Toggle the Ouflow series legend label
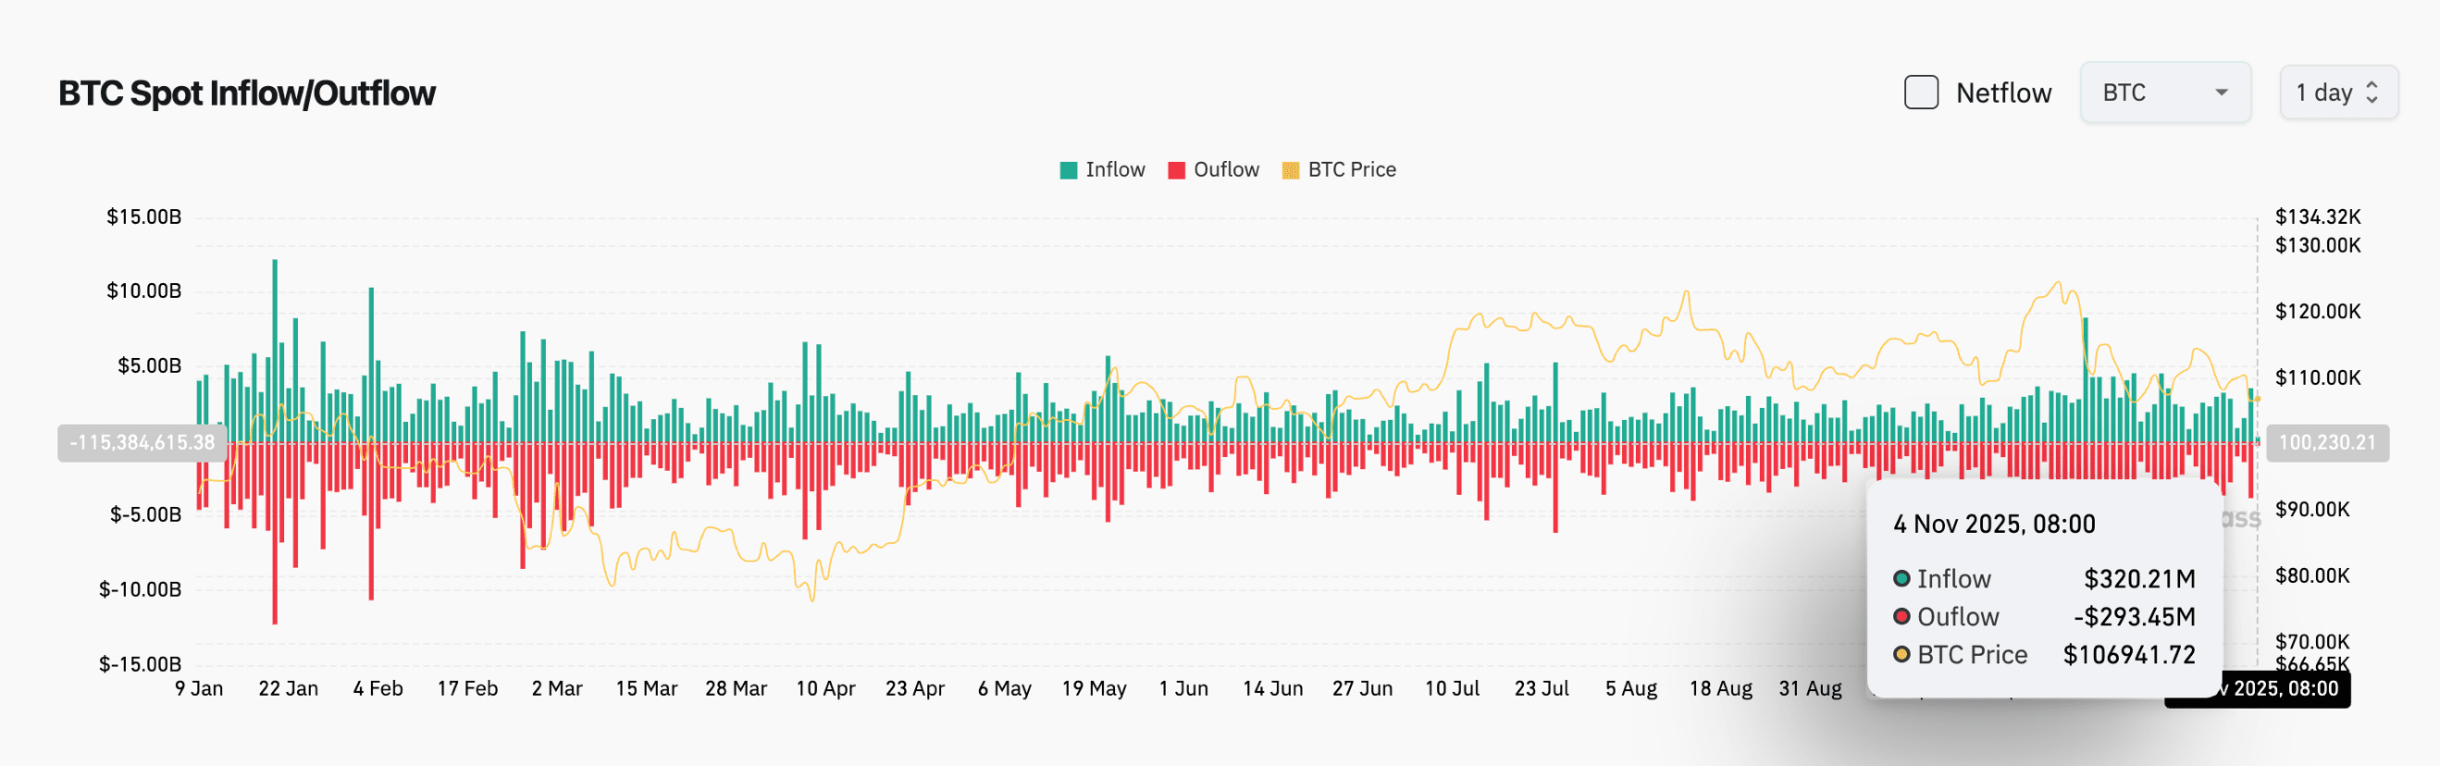The width and height of the screenshot is (2440, 766). coord(1226,169)
